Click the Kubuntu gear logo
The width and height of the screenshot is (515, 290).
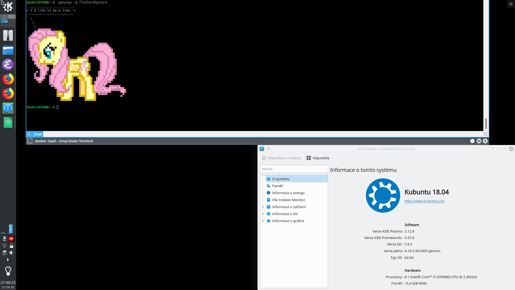(383, 195)
